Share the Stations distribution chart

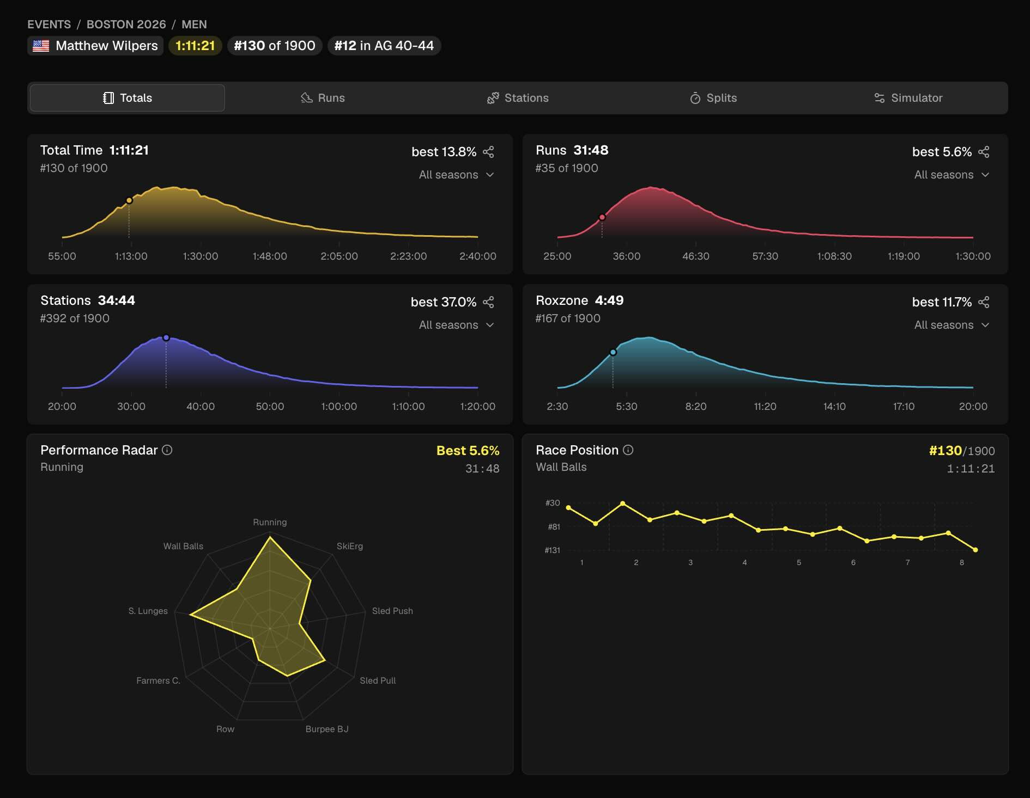tap(488, 302)
